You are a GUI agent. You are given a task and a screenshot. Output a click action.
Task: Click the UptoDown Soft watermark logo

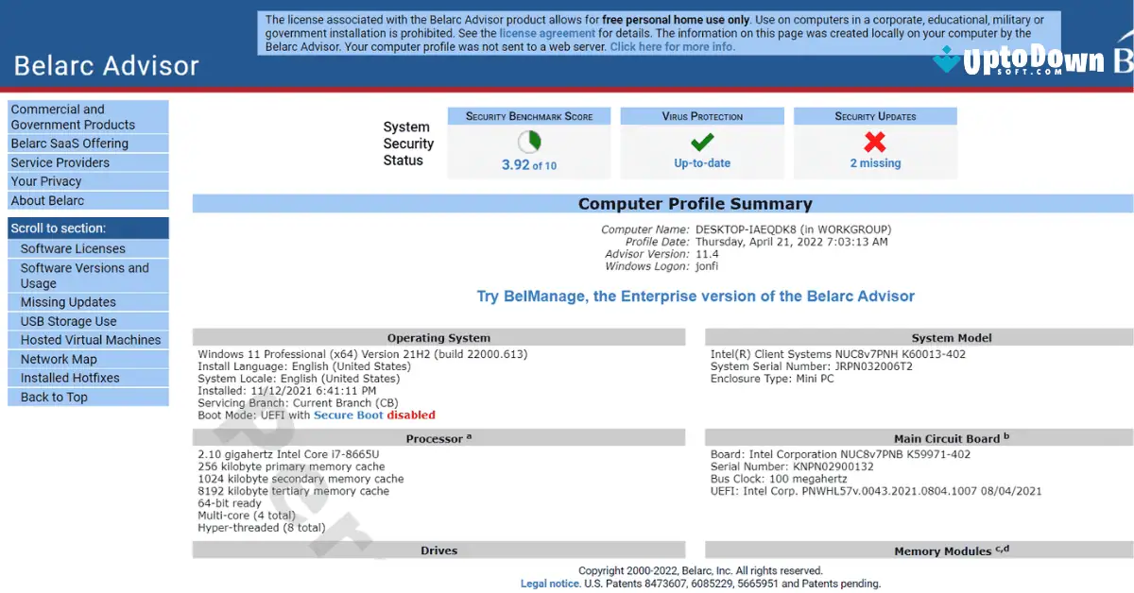point(1025,61)
